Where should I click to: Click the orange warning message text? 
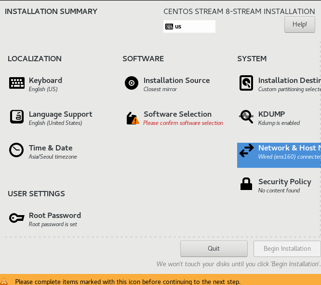click(x=128, y=282)
